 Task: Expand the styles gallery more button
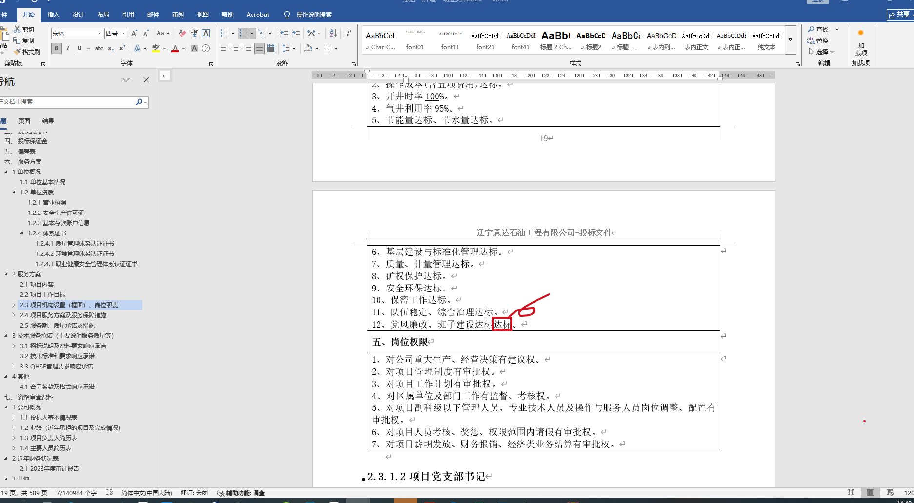[790, 39]
